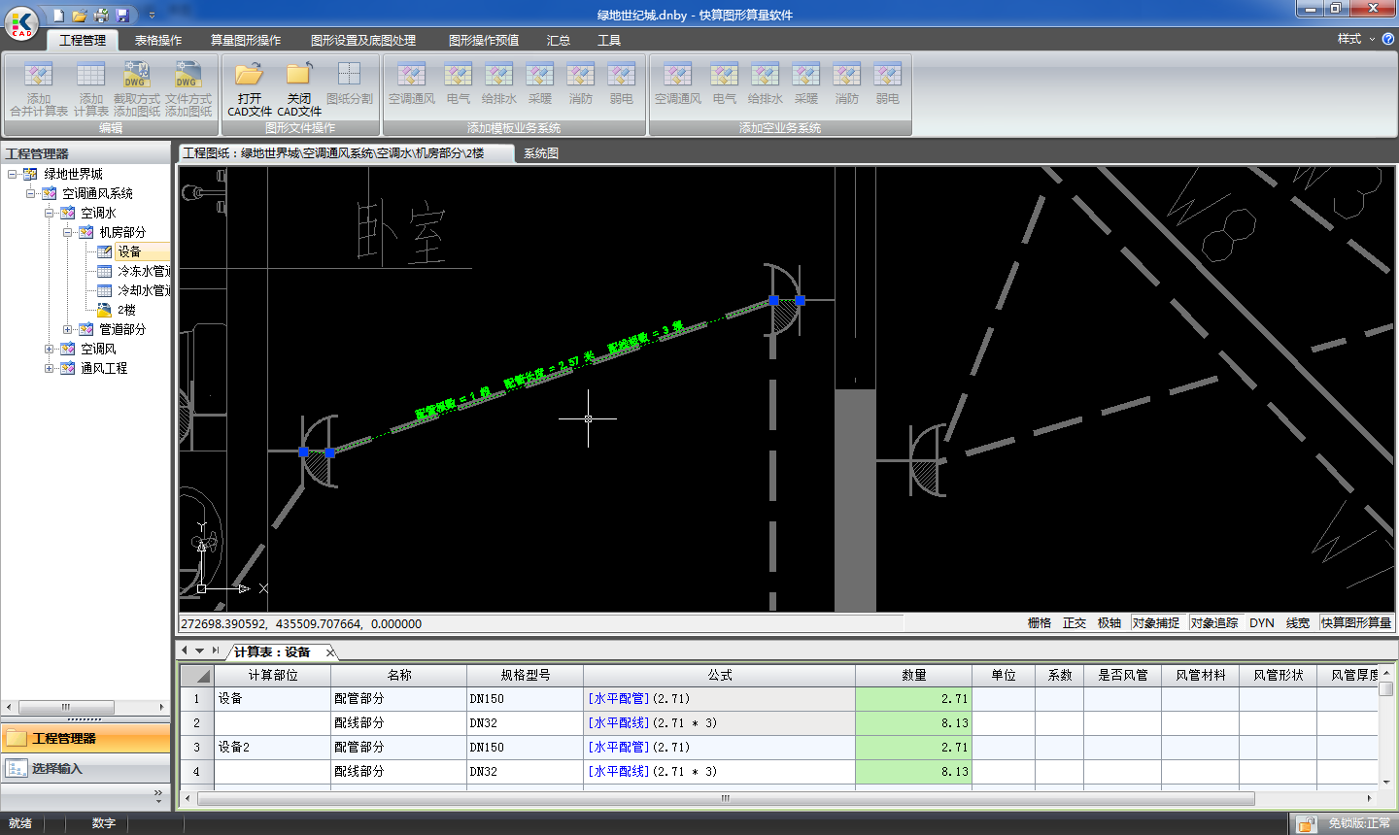Switch to the 表格操作 ribbon tab
Viewport: 1399px width, 835px height.
pos(158,41)
